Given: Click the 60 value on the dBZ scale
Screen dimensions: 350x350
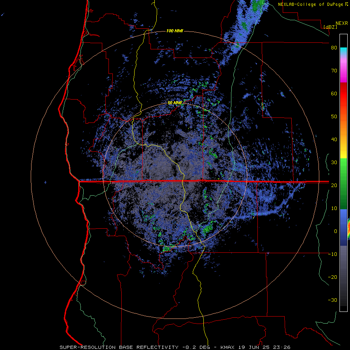Looking at the screenshot, I should point(334,93).
